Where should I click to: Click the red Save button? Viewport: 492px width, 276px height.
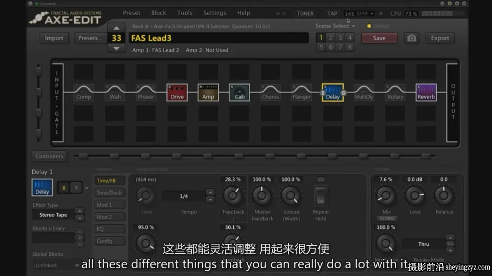[x=379, y=38]
